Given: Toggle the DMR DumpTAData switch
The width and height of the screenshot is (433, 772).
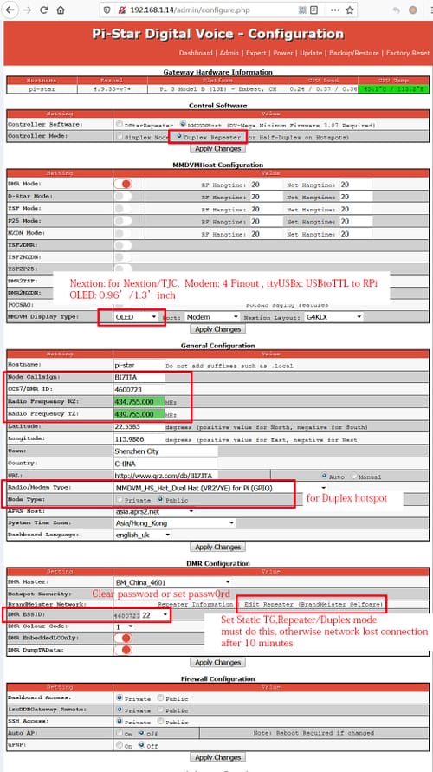Looking at the screenshot, I should 123,650.
